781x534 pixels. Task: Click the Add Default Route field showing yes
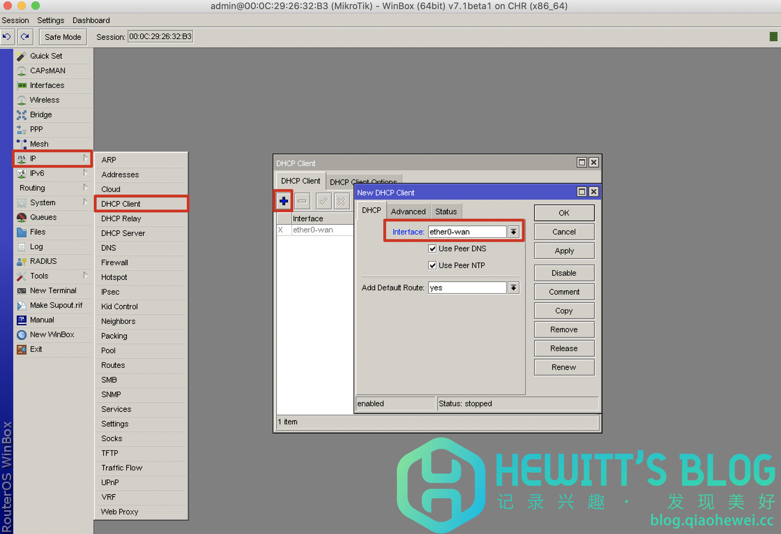click(468, 288)
